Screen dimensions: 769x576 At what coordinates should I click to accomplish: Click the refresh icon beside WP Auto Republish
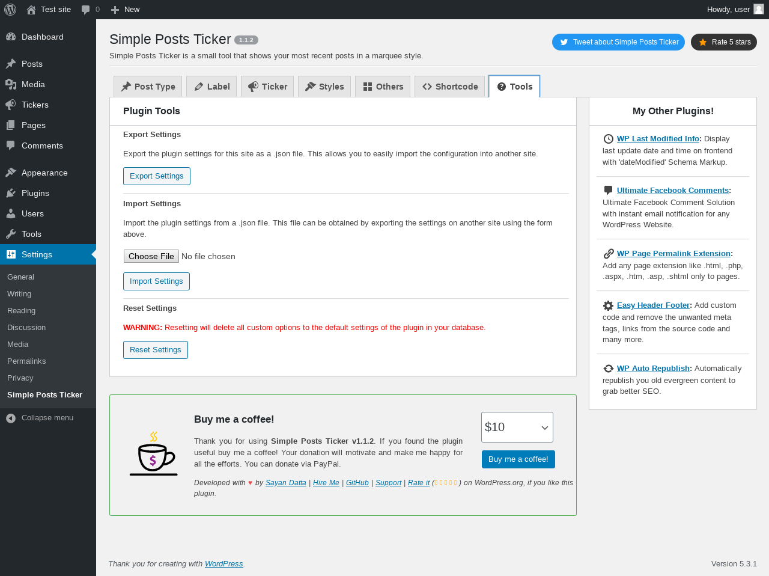pos(608,369)
